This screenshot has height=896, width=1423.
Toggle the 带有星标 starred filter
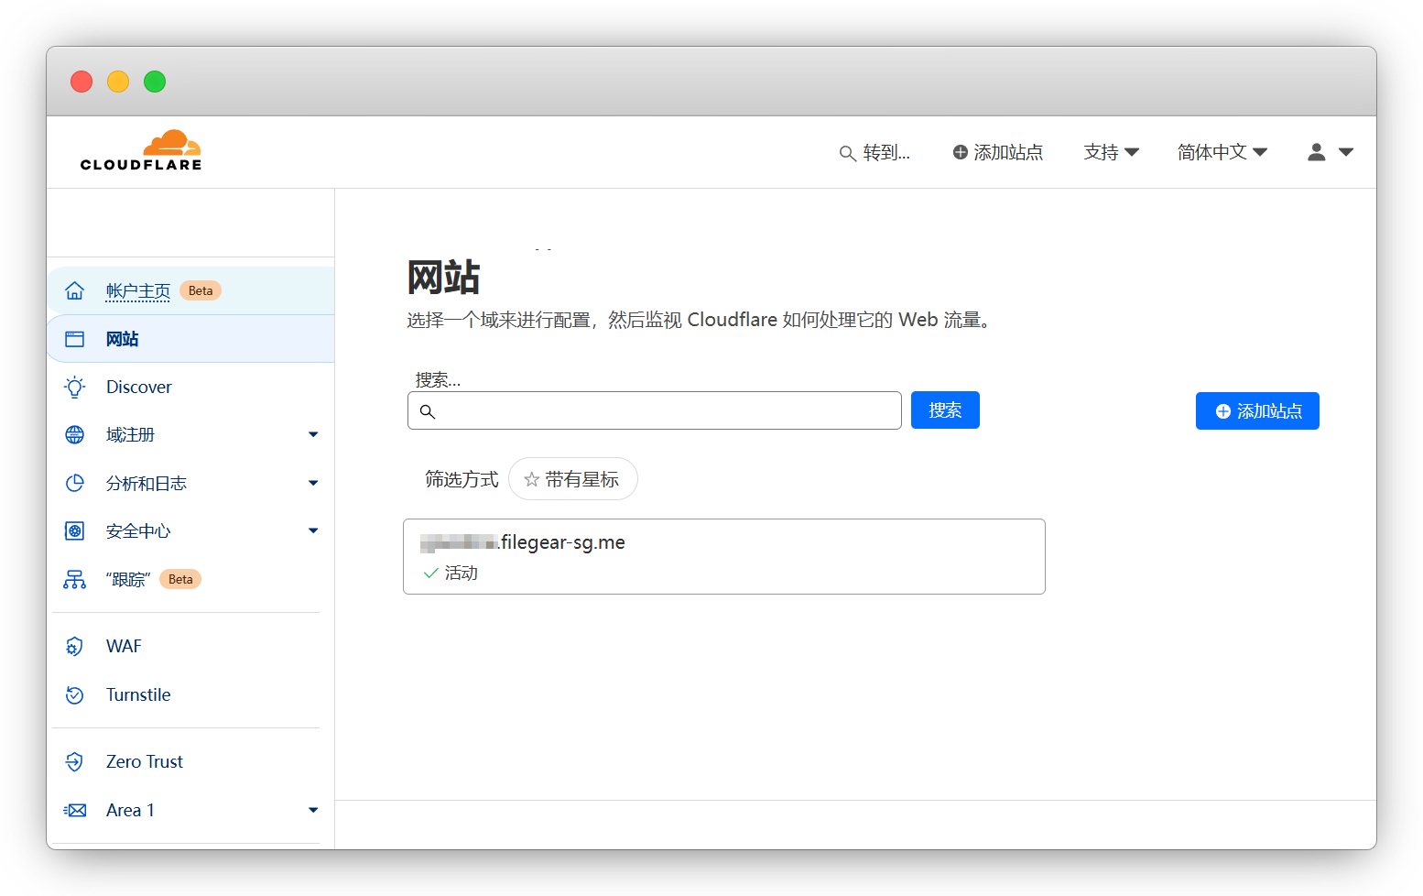[x=572, y=479]
